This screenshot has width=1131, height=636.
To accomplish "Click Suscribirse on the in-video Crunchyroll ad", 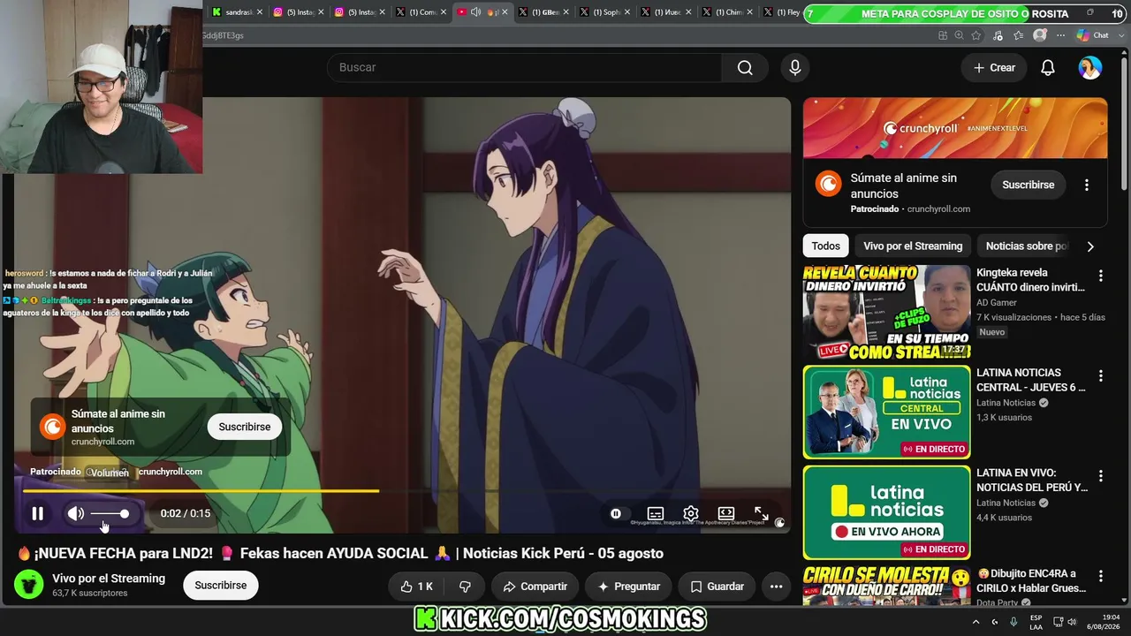I will click(x=245, y=427).
